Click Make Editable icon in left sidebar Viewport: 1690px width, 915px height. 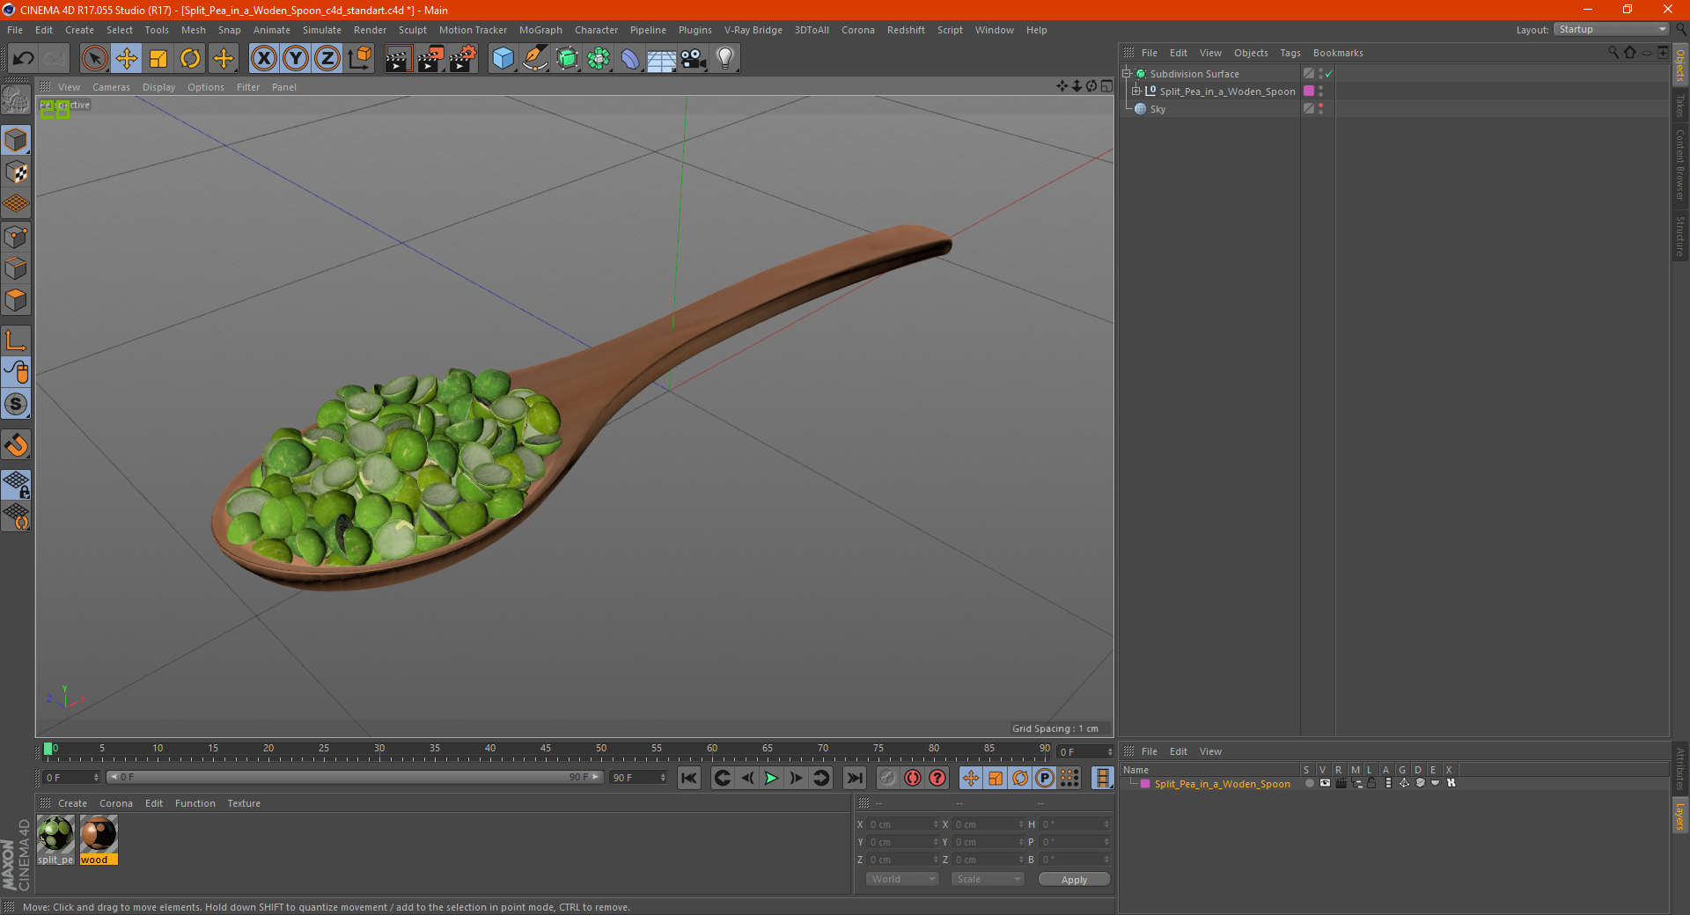pyautogui.click(x=16, y=100)
